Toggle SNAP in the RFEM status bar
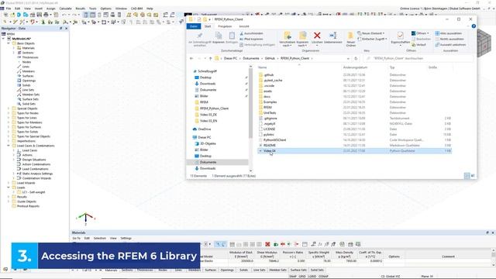 293,277
